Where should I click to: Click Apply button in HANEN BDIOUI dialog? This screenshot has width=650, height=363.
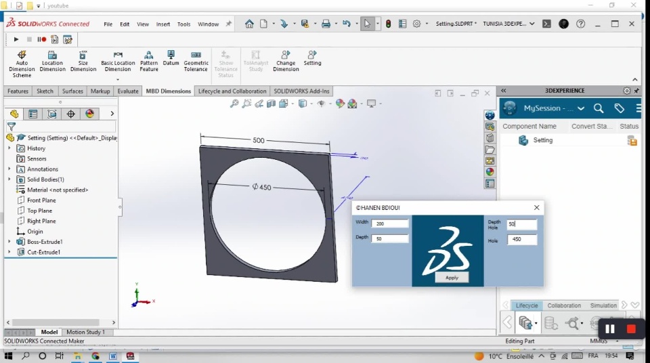click(x=452, y=278)
